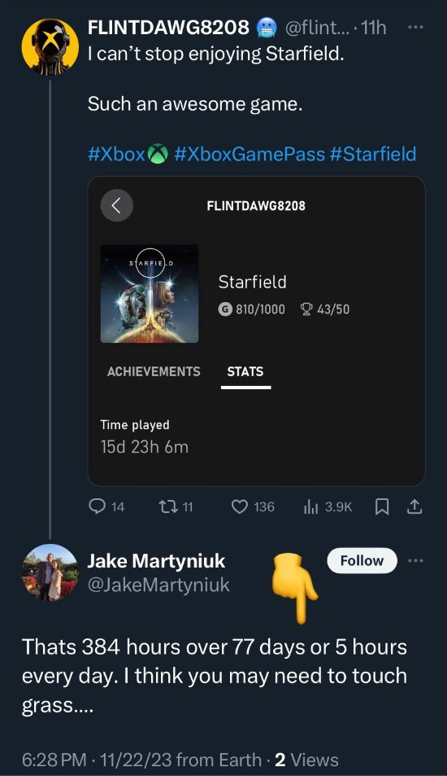Tap the back chevron in Xbox card

point(116,205)
